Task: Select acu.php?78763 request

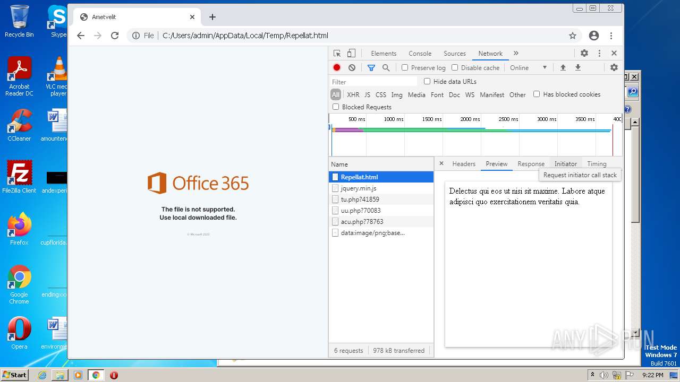Action: pyautogui.click(x=381, y=222)
